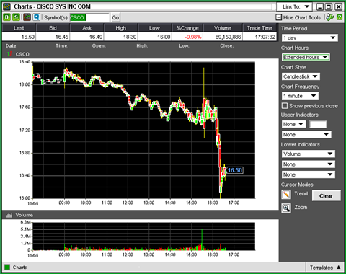Click the green help question icon
This screenshot has width=346, height=274.
click(340, 17)
